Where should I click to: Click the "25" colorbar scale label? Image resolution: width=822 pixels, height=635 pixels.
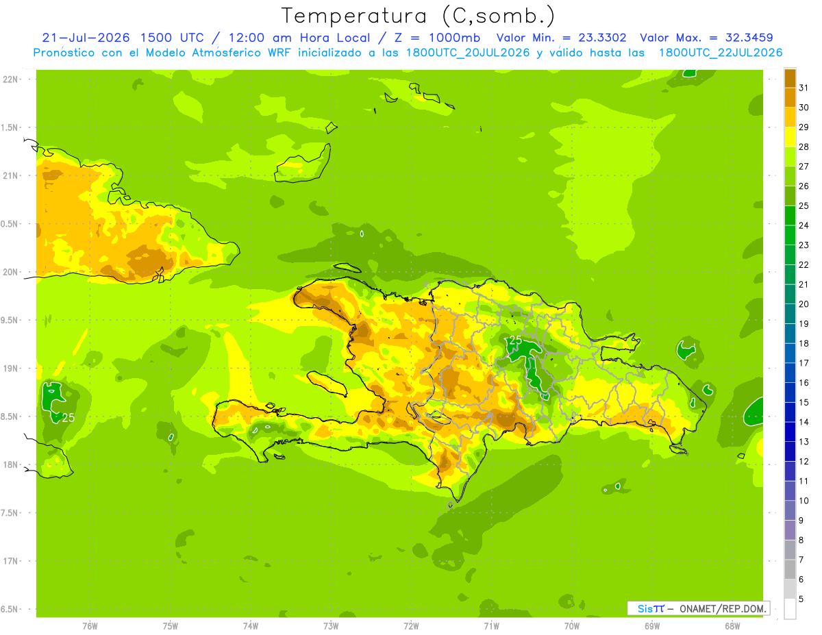(x=804, y=206)
